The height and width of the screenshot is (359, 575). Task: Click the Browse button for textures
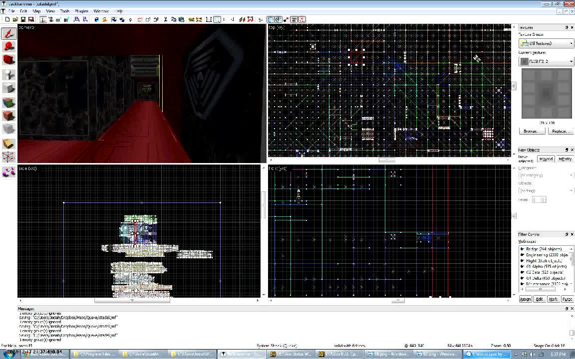click(x=532, y=131)
